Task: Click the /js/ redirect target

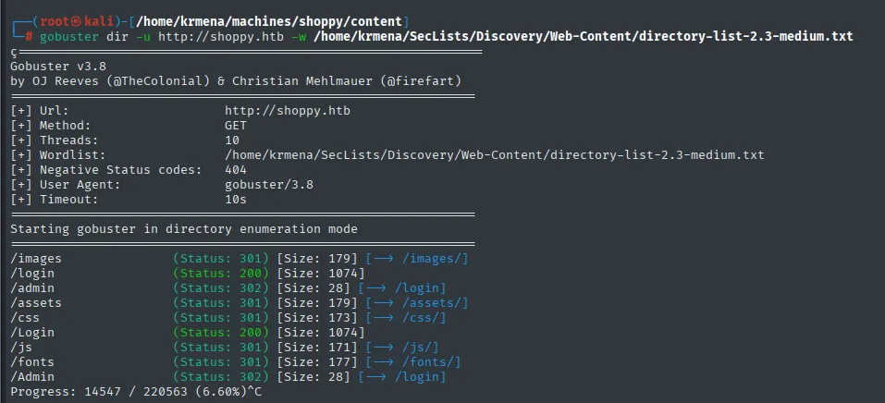Action: point(421,348)
